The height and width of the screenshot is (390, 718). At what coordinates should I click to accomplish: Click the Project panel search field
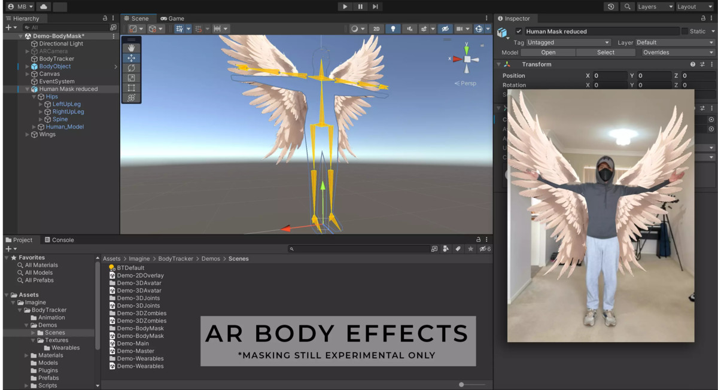359,248
